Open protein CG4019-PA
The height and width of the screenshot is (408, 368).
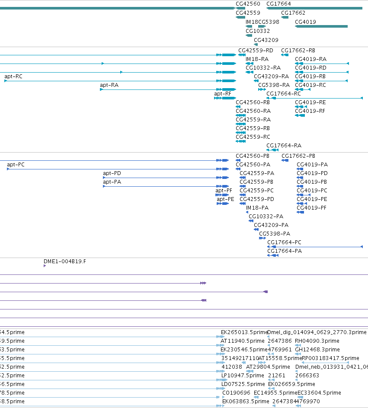click(x=312, y=164)
